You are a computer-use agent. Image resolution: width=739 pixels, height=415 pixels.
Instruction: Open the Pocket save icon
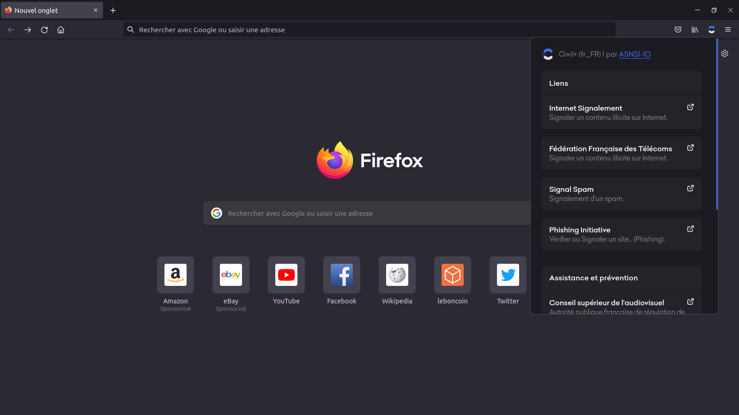pyautogui.click(x=678, y=30)
